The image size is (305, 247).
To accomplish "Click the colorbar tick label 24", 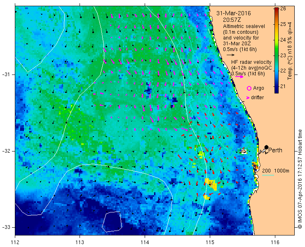I will click(x=283, y=40).
